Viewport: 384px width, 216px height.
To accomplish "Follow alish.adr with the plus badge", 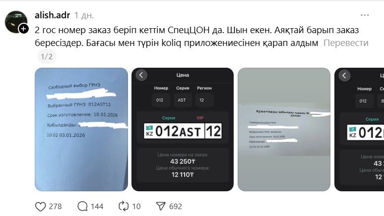I will click(x=23, y=29).
